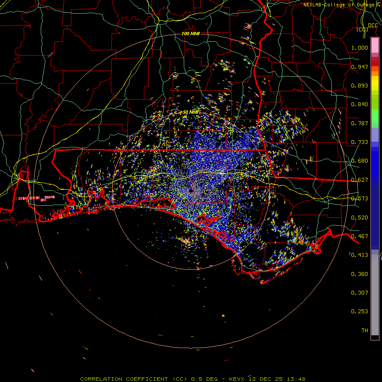Image resolution: width=382 pixels, height=382 pixels.
Task: Click the 0.627 legend value
Action: (x=360, y=180)
